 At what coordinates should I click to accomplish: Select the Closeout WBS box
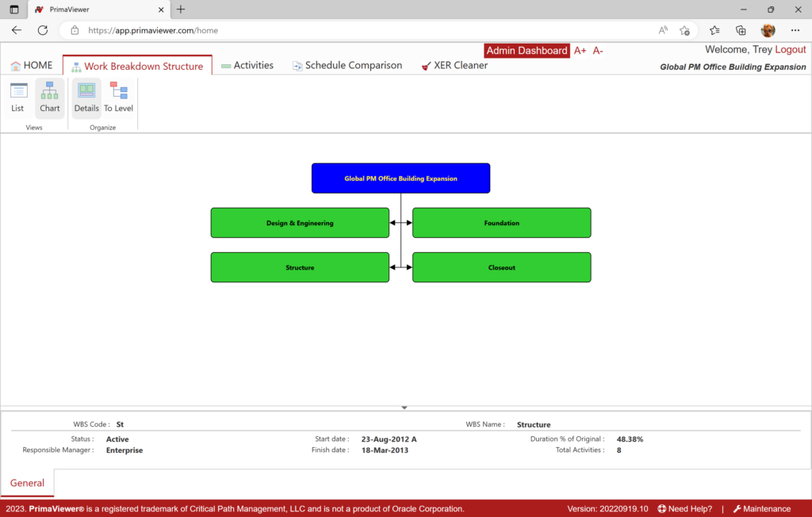[501, 267]
